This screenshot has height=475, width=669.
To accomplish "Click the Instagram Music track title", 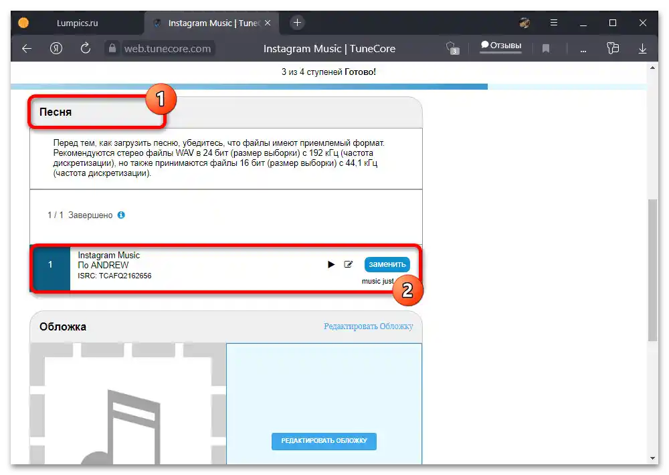I will click(x=109, y=255).
